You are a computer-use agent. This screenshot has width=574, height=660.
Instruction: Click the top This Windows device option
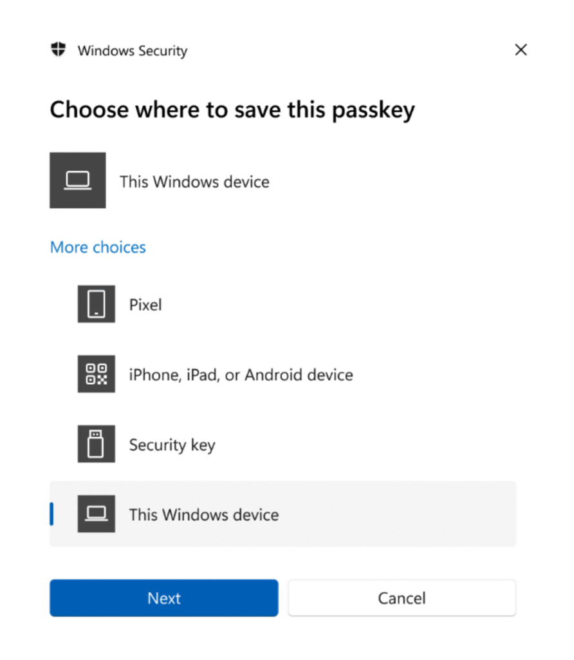coord(194,182)
